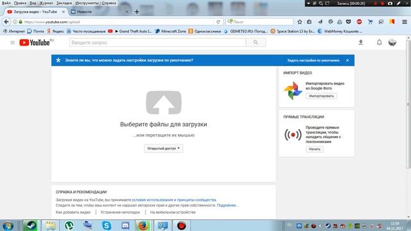411x231 pixels.
Task: Click Как добавить видео link
Action: pyautogui.click(x=73, y=212)
